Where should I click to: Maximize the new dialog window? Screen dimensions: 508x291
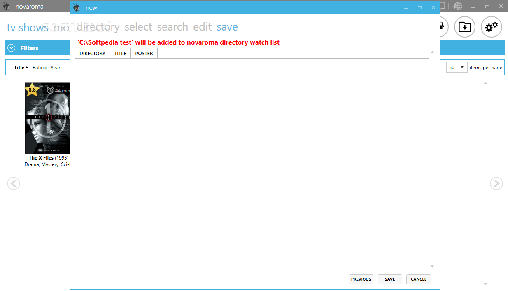click(x=419, y=7)
